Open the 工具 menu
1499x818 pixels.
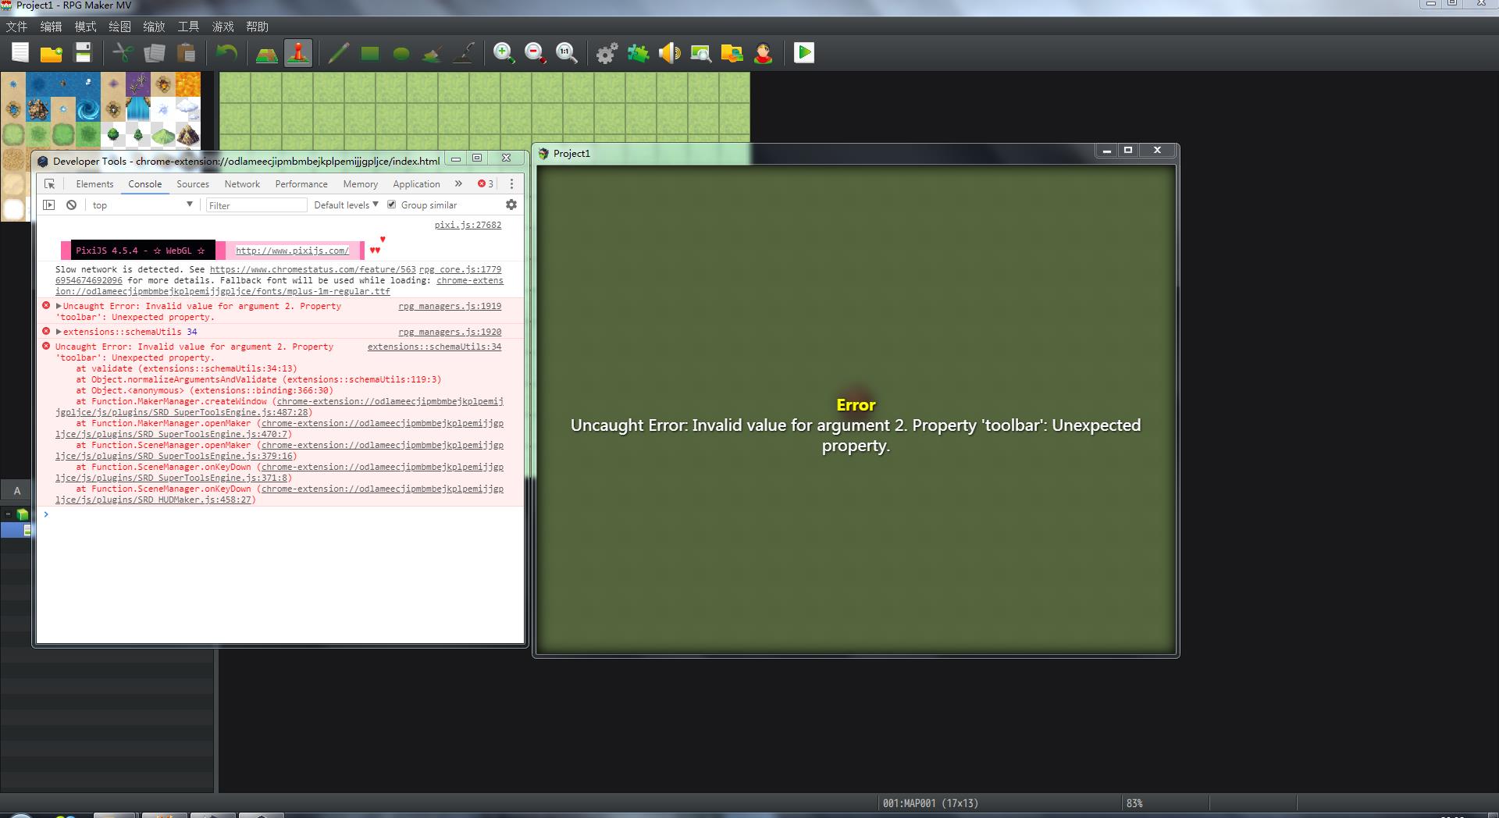click(x=188, y=27)
